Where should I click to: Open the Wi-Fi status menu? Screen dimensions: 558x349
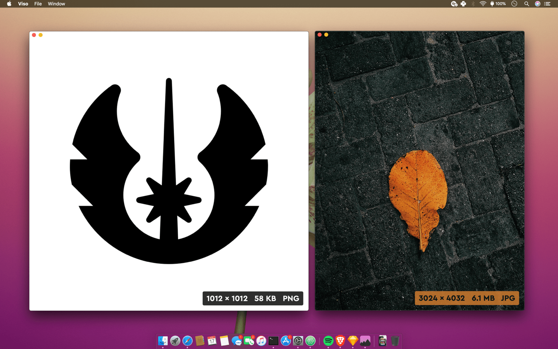pos(483,4)
